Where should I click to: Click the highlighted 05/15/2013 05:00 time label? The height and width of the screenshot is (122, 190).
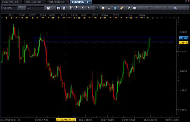coord(66,120)
